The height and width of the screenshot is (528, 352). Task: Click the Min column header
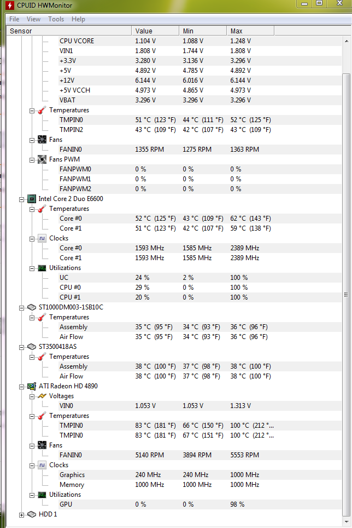click(x=203, y=31)
